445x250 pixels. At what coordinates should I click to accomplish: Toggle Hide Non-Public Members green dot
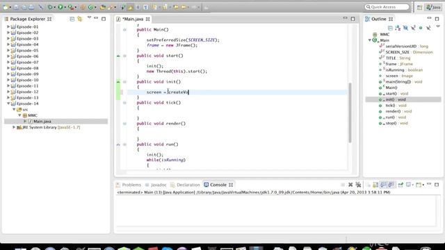tap(421, 28)
